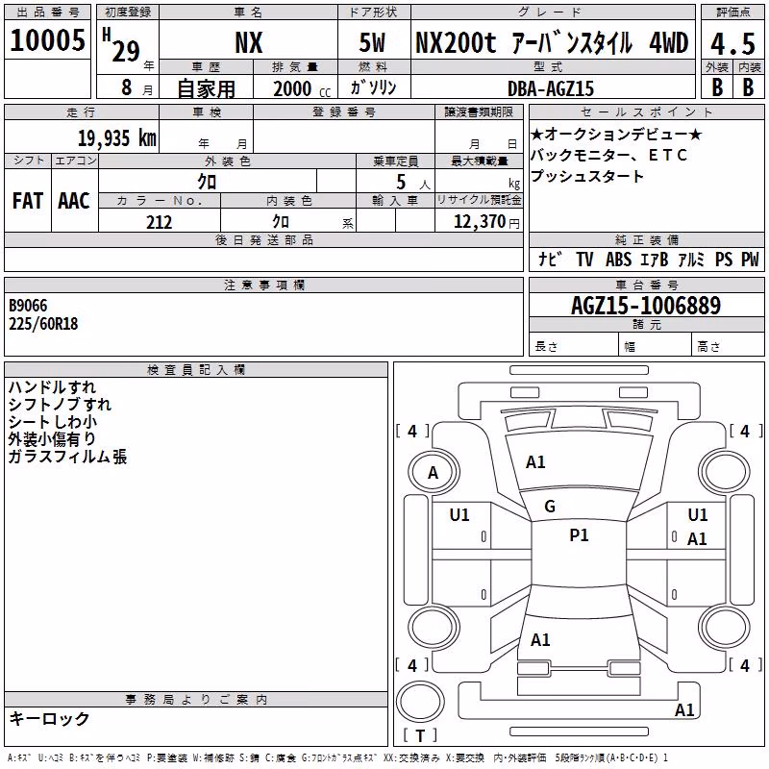
Task: Click the 後日発送部品 header
Action: [x=263, y=239]
